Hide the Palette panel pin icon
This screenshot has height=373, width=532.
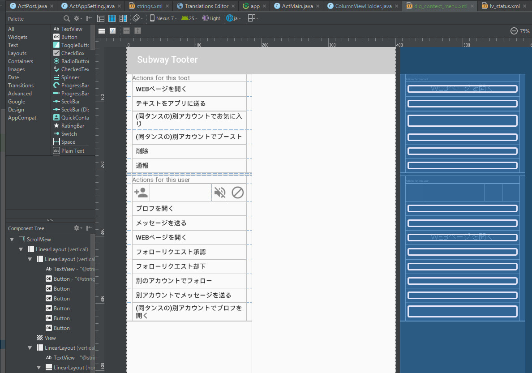click(x=89, y=19)
